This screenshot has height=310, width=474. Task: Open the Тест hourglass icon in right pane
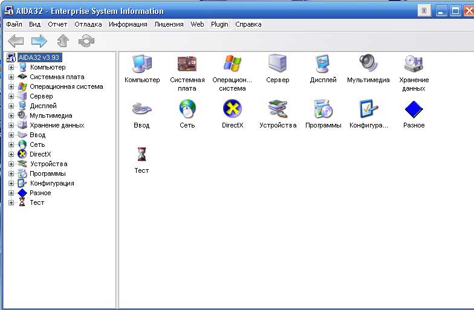[x=141, y=154]
